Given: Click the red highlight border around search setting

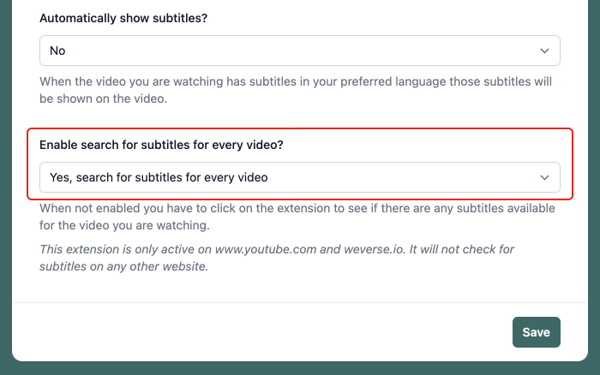Looking at the screenshot, I should pyautogui.click(x=300, y=128).
